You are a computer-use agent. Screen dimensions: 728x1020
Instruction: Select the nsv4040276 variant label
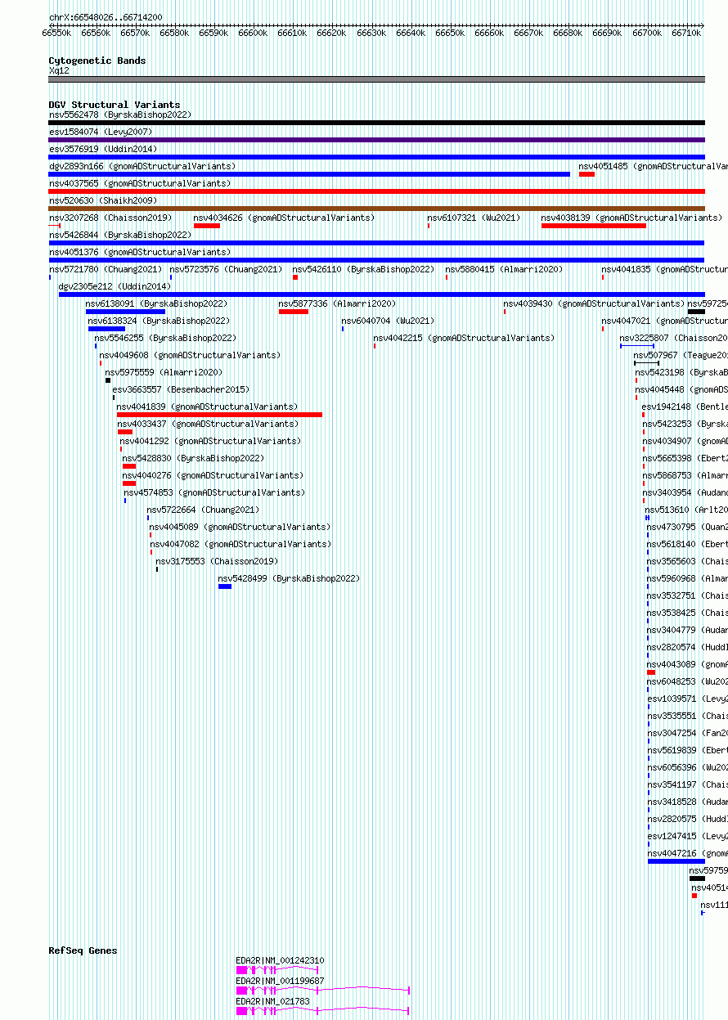(213, 475)
